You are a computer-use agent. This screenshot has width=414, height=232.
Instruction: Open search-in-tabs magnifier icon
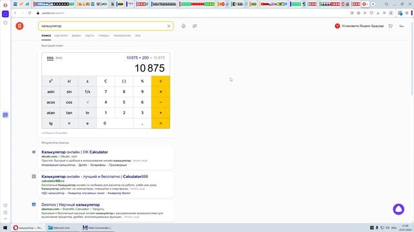[x=386, y=5]
